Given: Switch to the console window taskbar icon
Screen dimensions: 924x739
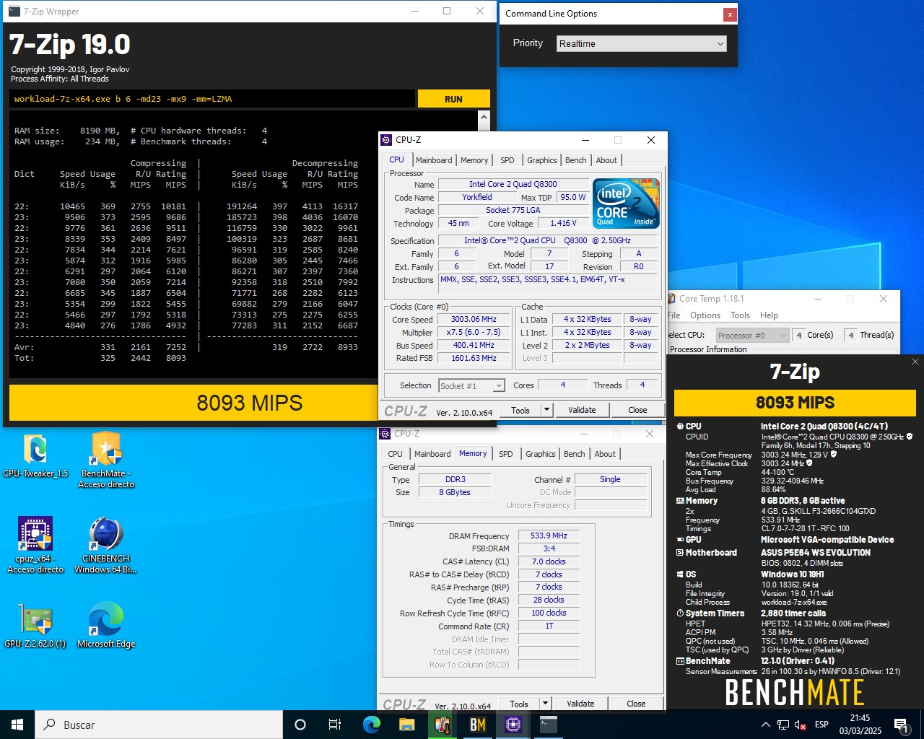Looking at the screenshot, I should coord(548,725).
